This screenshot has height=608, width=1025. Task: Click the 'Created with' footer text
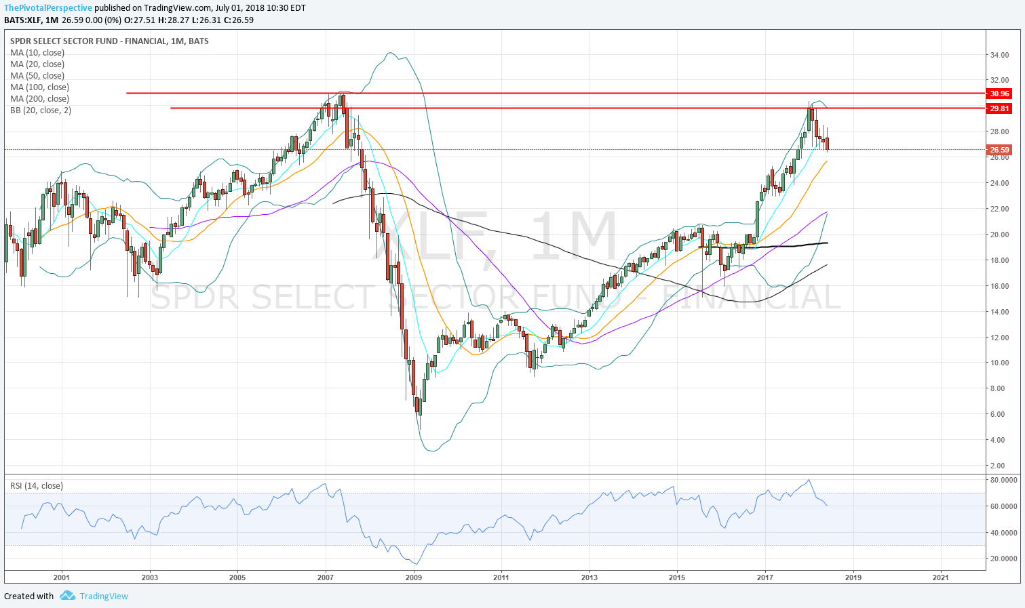[28, 596]
